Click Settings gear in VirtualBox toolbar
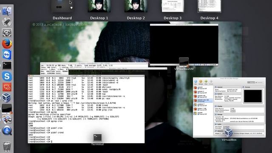Screen dimensions: 272x153 pyautogui.click(x=201, y=82)
